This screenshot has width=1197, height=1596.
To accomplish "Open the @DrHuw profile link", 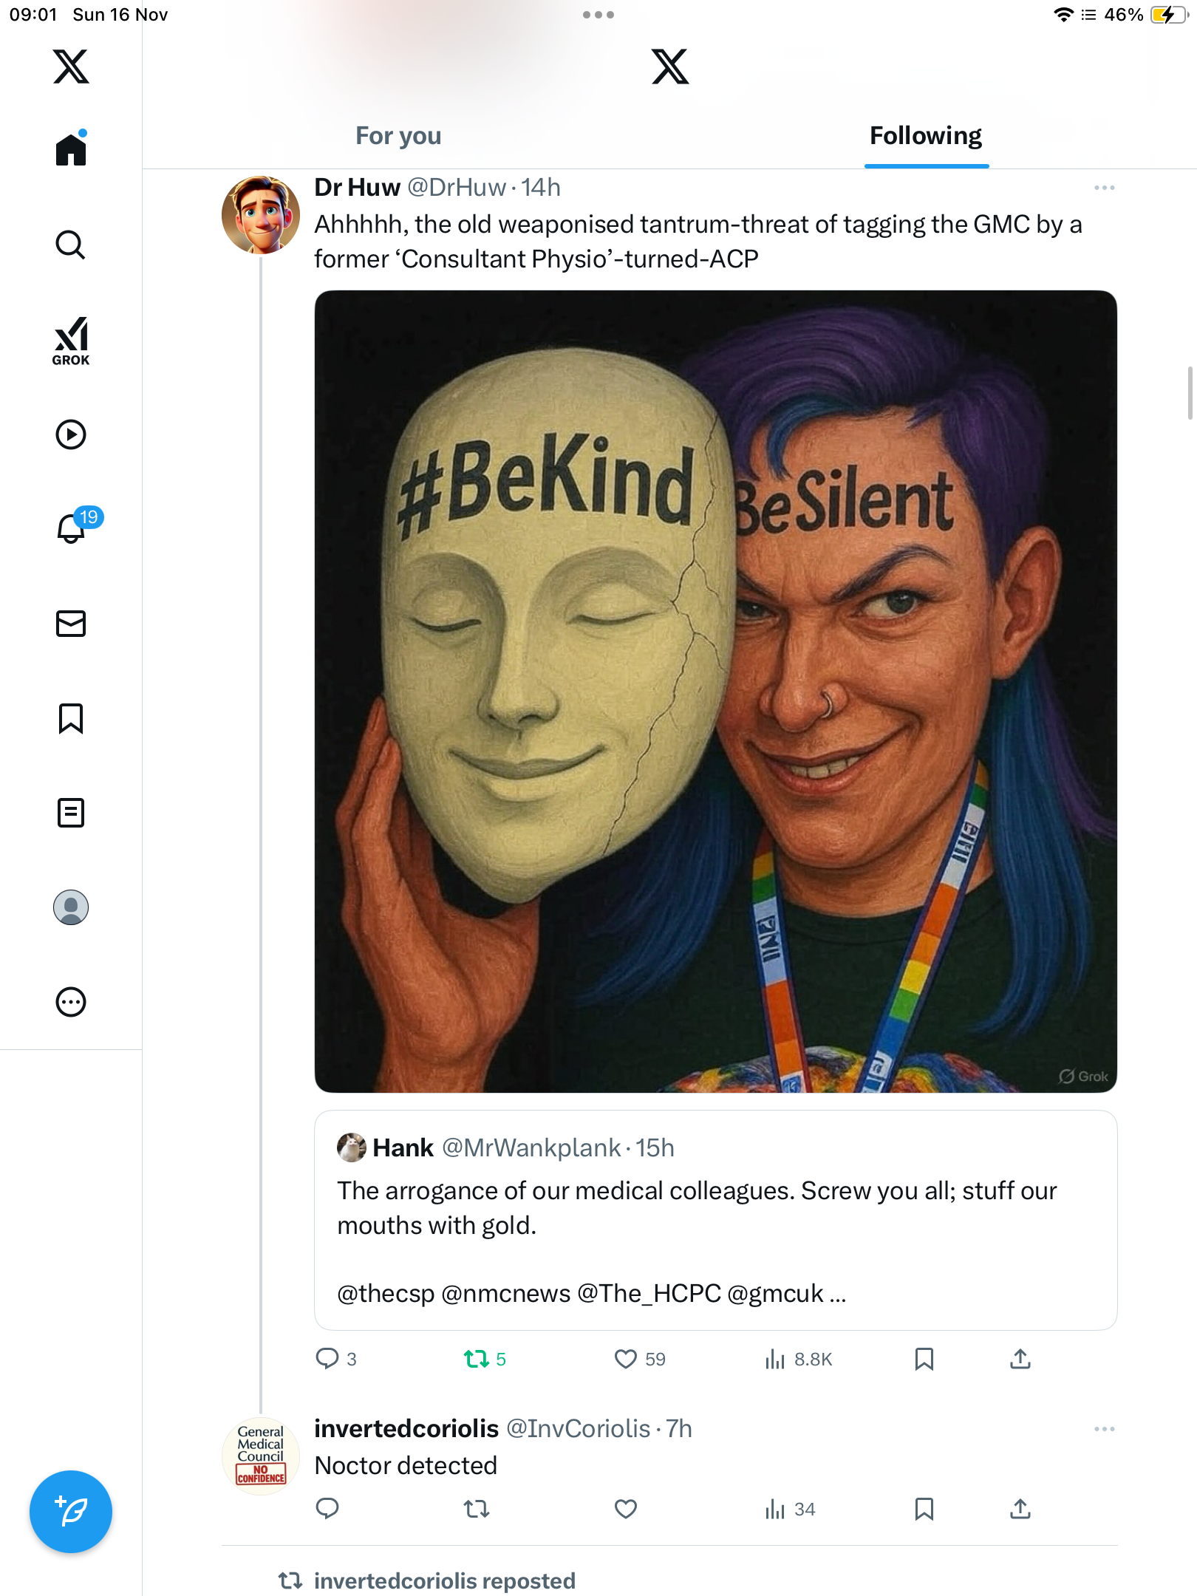I will [x=457, y=188].
